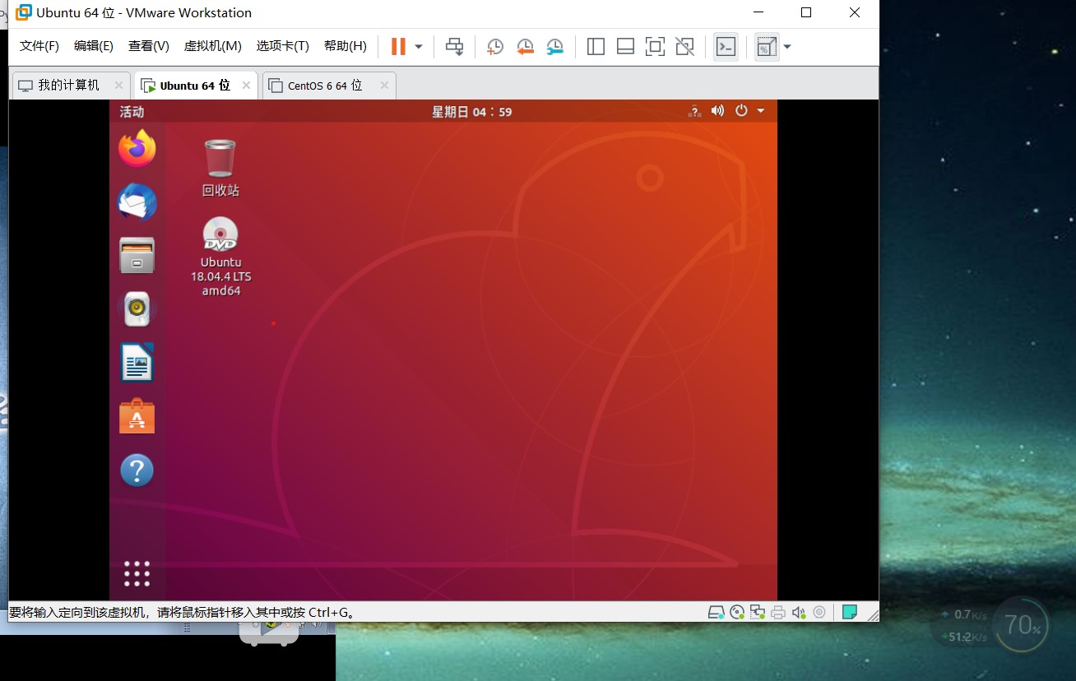
Task: Click the hard disk status bar icon
Action: point(717,612)
